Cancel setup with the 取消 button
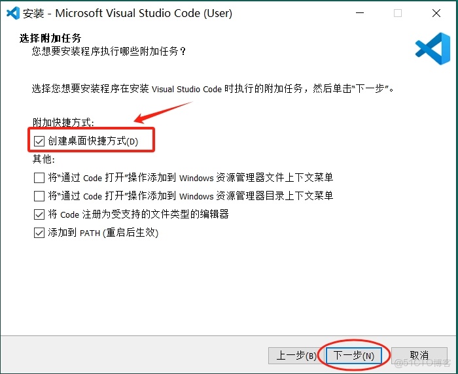Screen dimensions: 458x374 [x=419, y=356]
